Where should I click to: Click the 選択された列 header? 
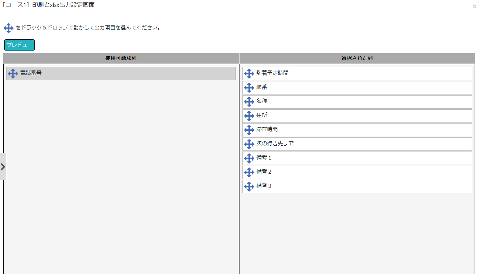[x=357, y=58]
